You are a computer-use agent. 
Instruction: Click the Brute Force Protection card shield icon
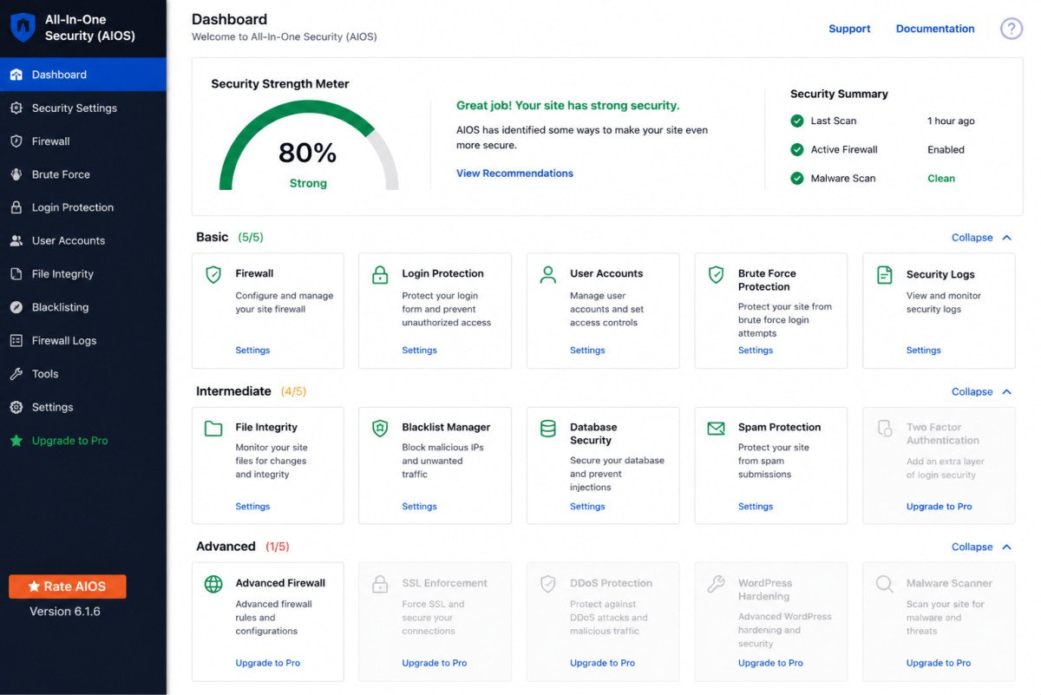pos(716,275)
